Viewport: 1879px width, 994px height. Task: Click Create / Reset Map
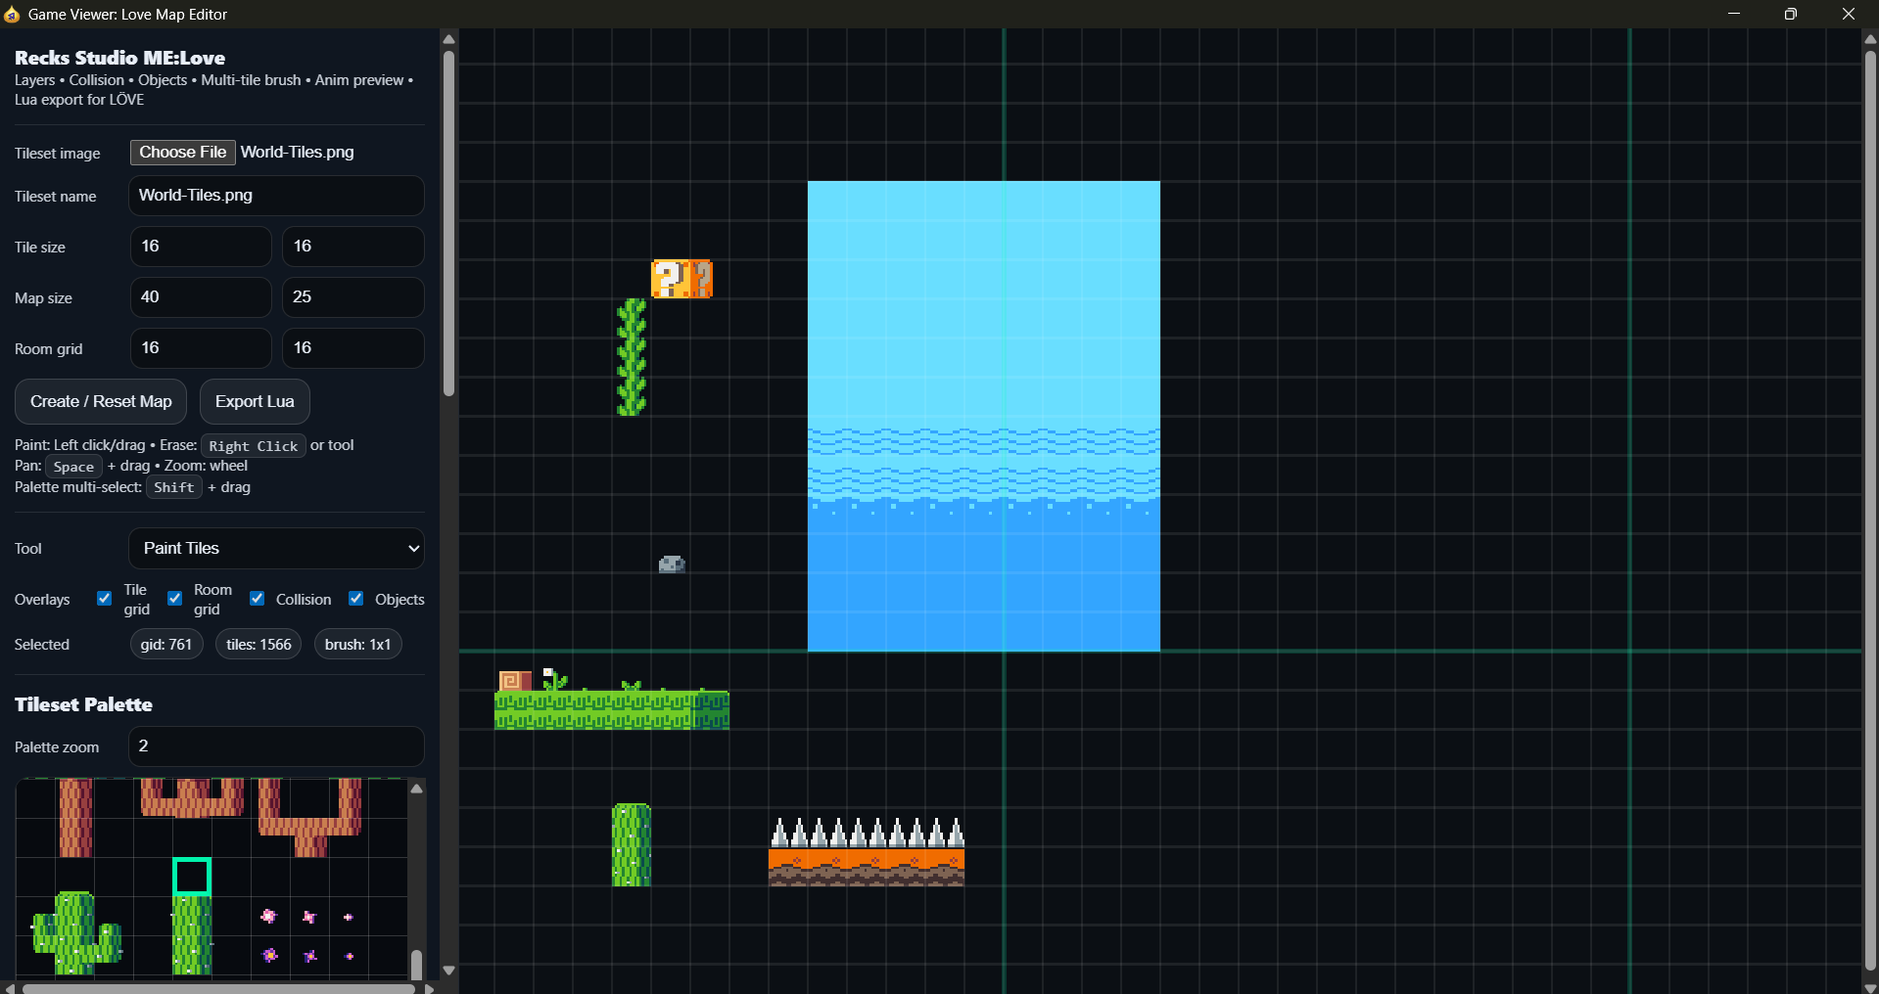pyautogui.click(x=101, y=402)
